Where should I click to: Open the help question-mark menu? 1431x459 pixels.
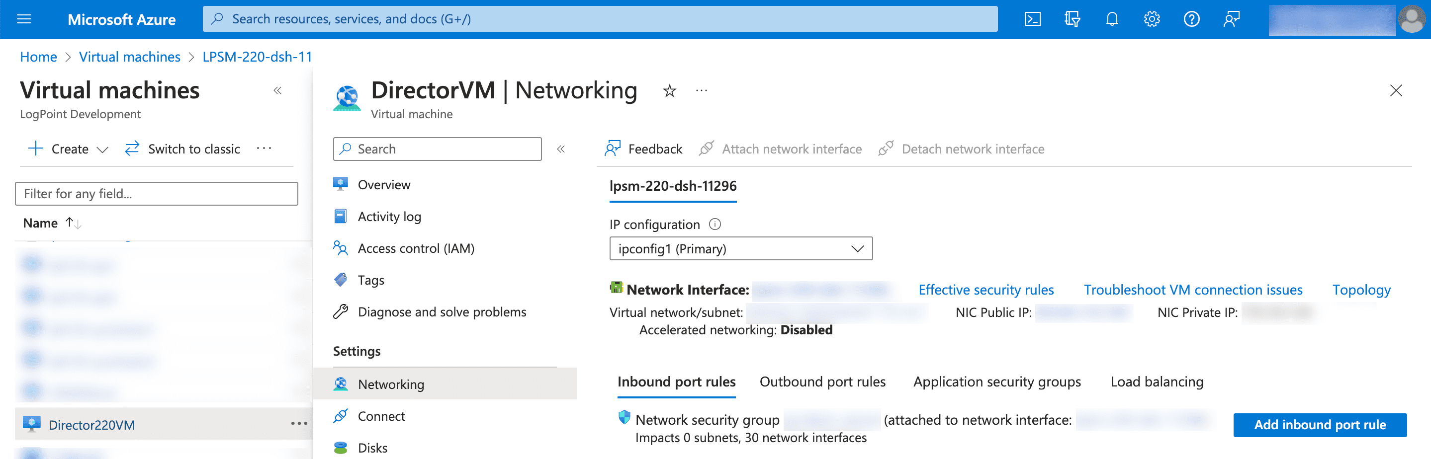pos(1191,18)
